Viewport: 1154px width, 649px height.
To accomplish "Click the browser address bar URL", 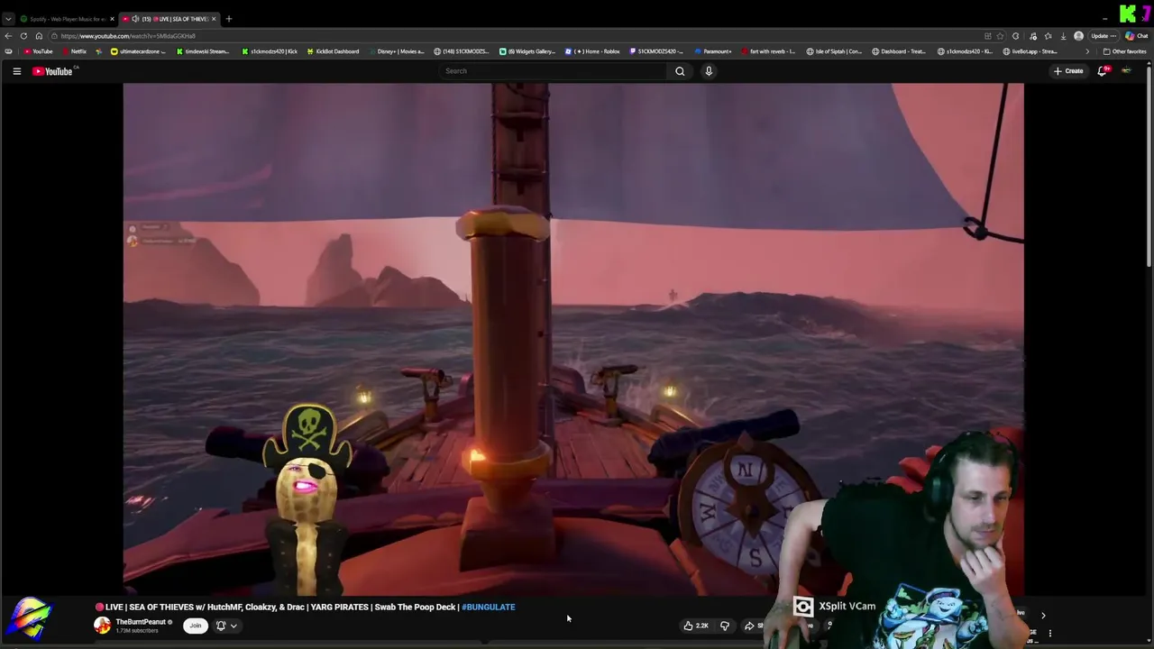I will coord(128,36).
